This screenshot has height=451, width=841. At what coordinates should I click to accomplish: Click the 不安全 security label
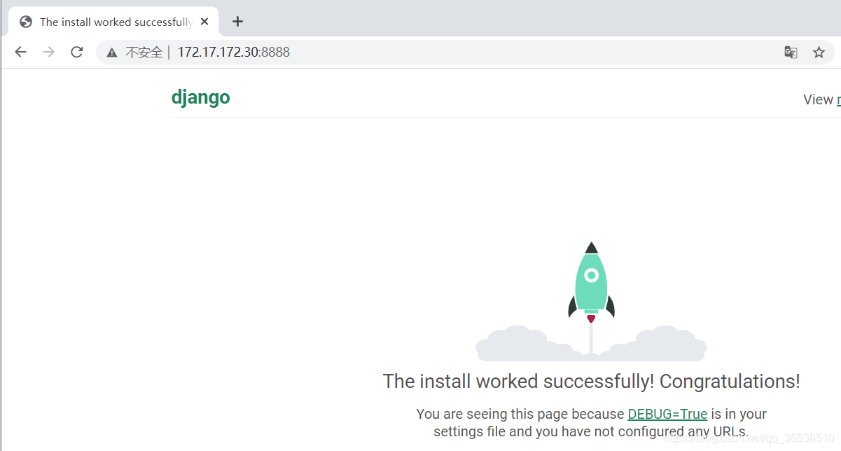[144, 53]
